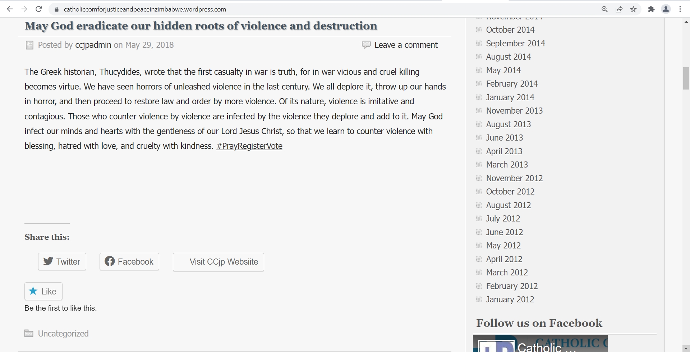Click the scrollbar down arrow
690x352 pixels.
click(x=686, y=348)
